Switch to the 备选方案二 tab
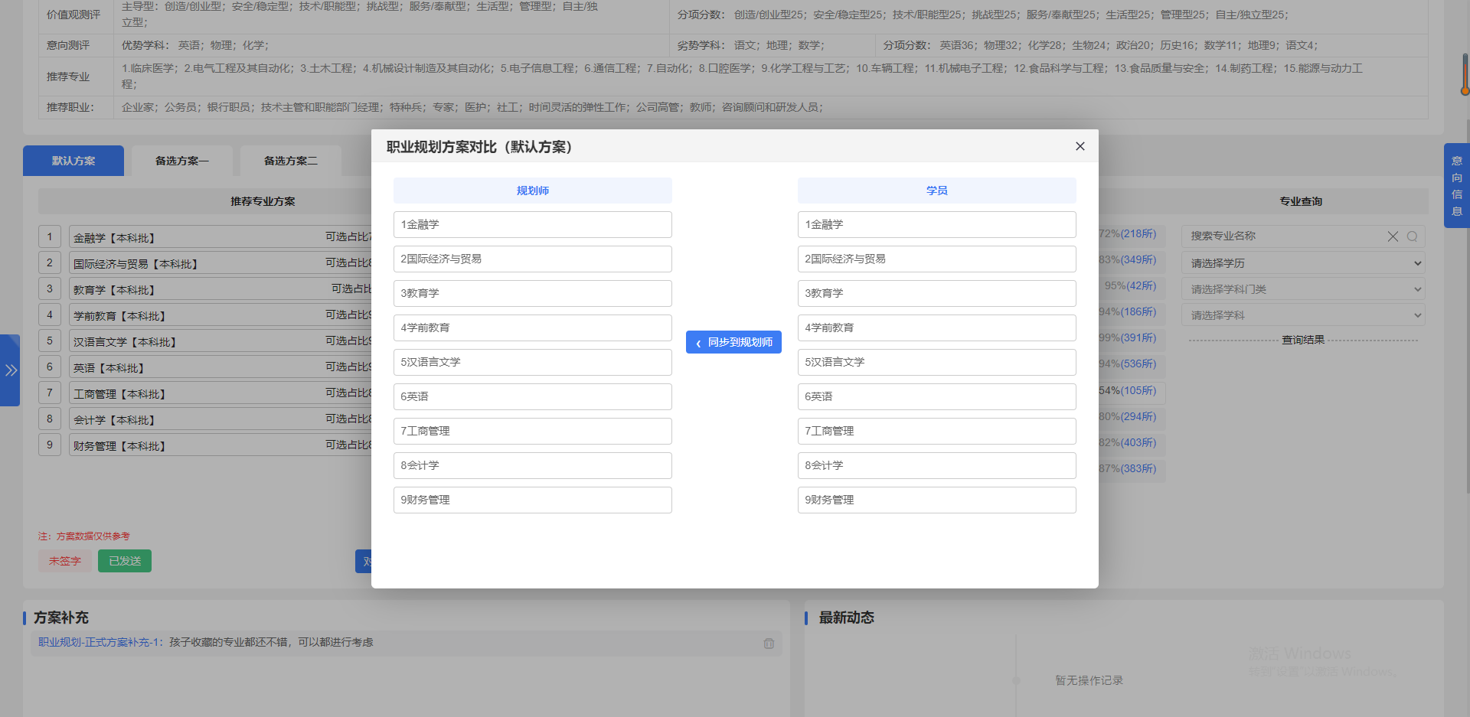The width and height of the screenshot is (1470, 717). 290,161
